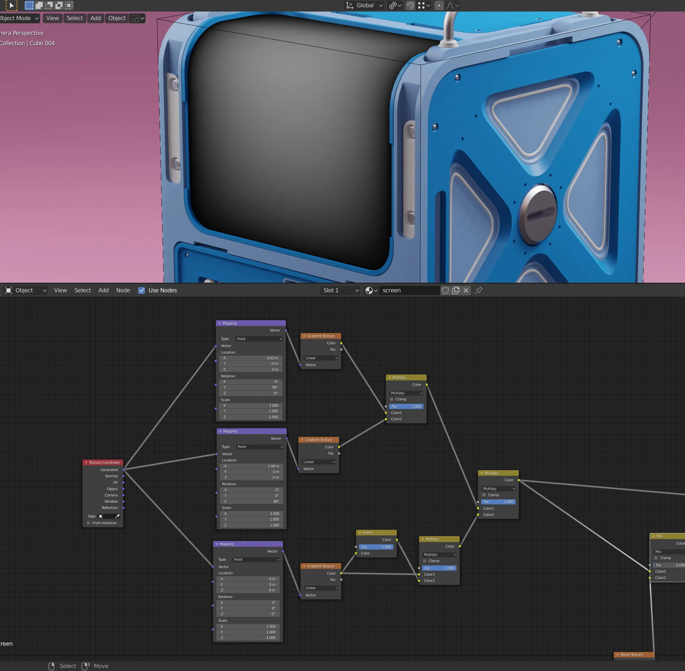
Task: Set selection mode to subtract
Action: (49, 5)
